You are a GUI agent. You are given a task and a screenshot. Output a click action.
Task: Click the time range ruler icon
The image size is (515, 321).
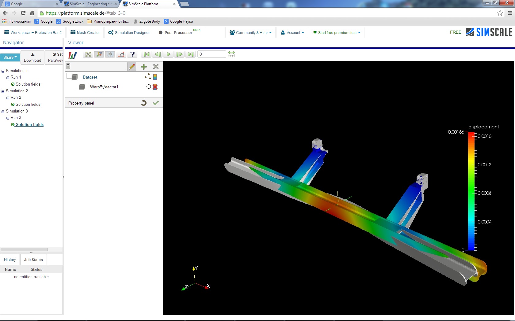pos(231,54)
